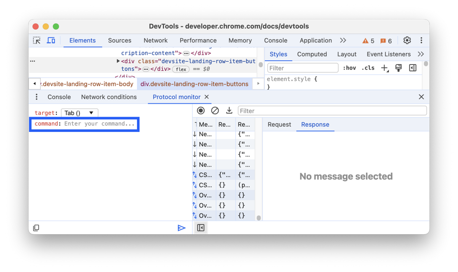The image size is (458, 272).
Task: Expand more DevTools tabs chevron
Action: click(x=343, y=41)
